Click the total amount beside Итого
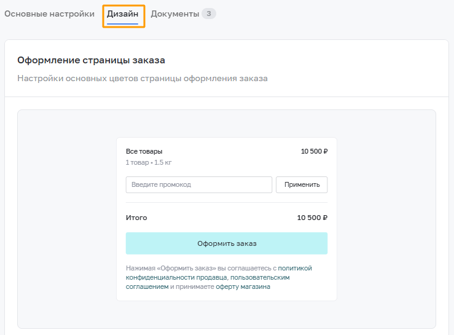454x335 pixels. (312, 218)
